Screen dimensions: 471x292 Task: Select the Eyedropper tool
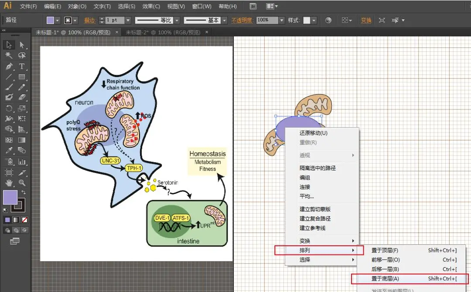click(9, 150)
